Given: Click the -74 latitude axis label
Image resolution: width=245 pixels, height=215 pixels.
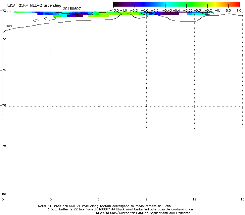Looking at the screenshot, I should click(x=3, y=70).
